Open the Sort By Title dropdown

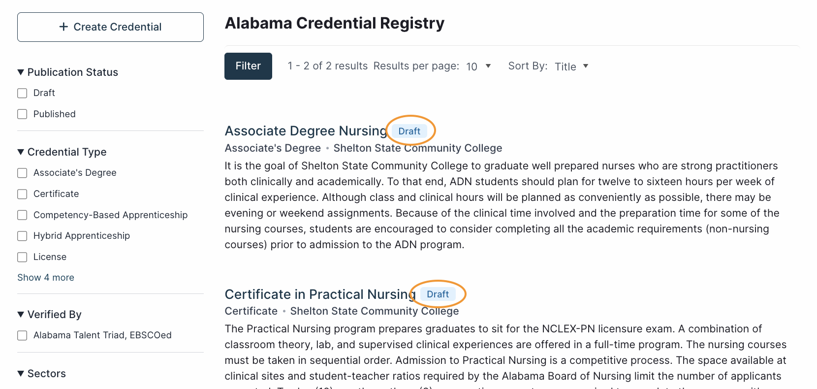(x=571, y=66)
